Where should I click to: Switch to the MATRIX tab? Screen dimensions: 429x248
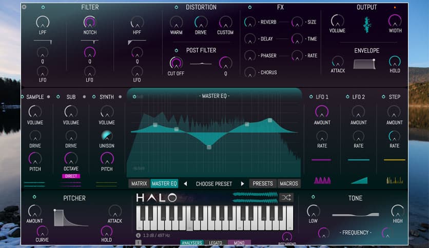coord(139,183)
